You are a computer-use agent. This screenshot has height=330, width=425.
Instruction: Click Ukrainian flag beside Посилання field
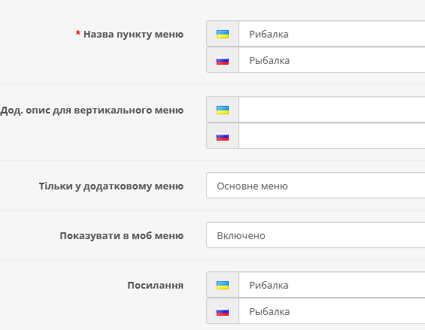(x=223, y=285)
